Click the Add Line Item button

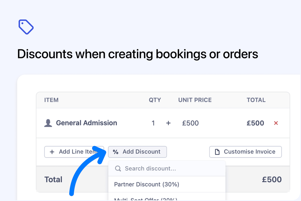(74, 152)
